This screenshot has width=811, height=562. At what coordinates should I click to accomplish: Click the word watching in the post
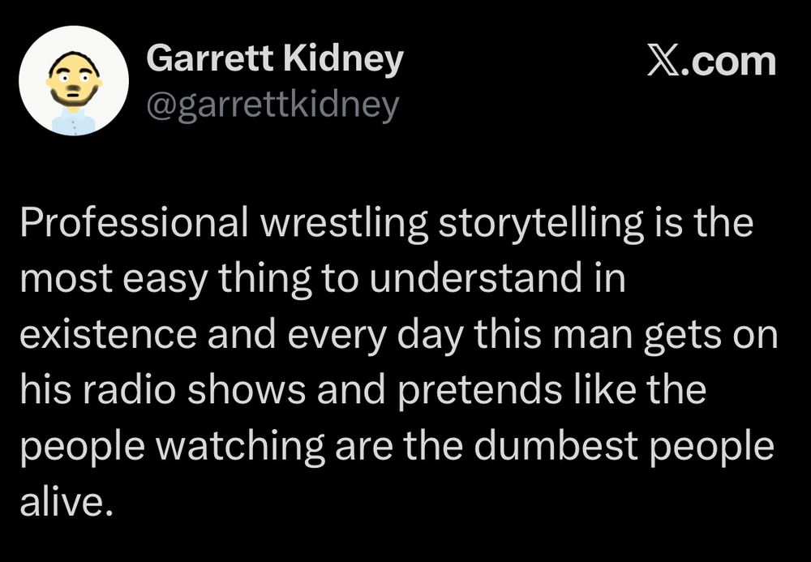[240, 447]
